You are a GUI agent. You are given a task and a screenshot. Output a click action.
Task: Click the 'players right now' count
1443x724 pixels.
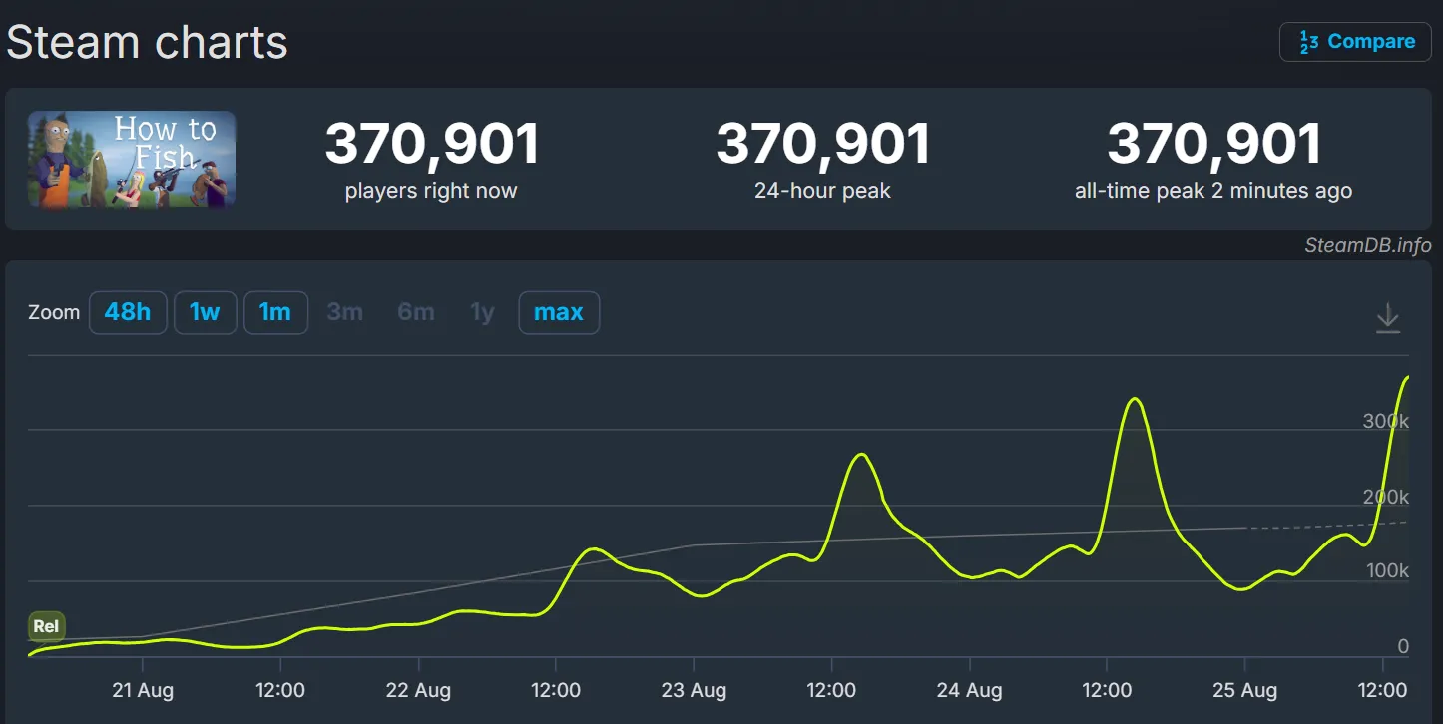[431, 144]
